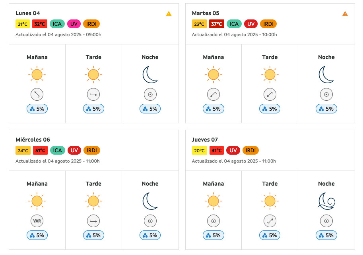Open the ICA badge on Martes 05
This screenshot has height=255, width=363.
pyautogui.click(x=234, y=24)
